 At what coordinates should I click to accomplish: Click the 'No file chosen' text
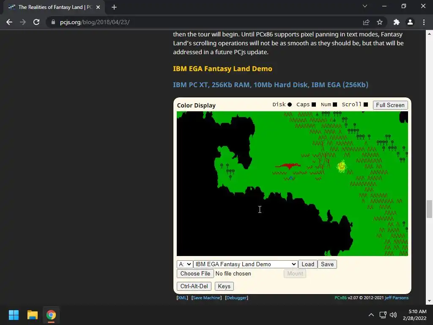[233, 274]
